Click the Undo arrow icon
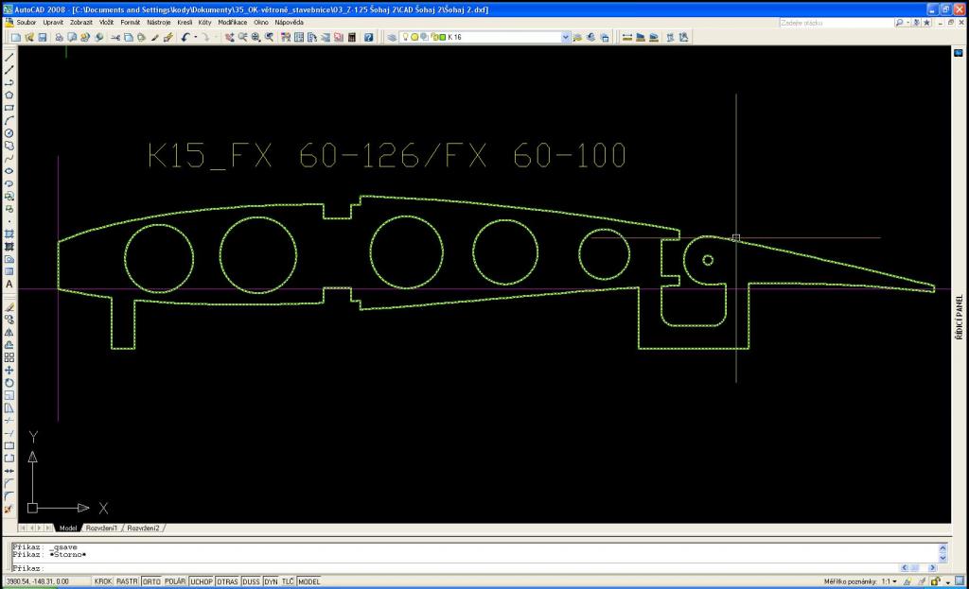Viewport: 969px width, 589px height. [185, 38]
